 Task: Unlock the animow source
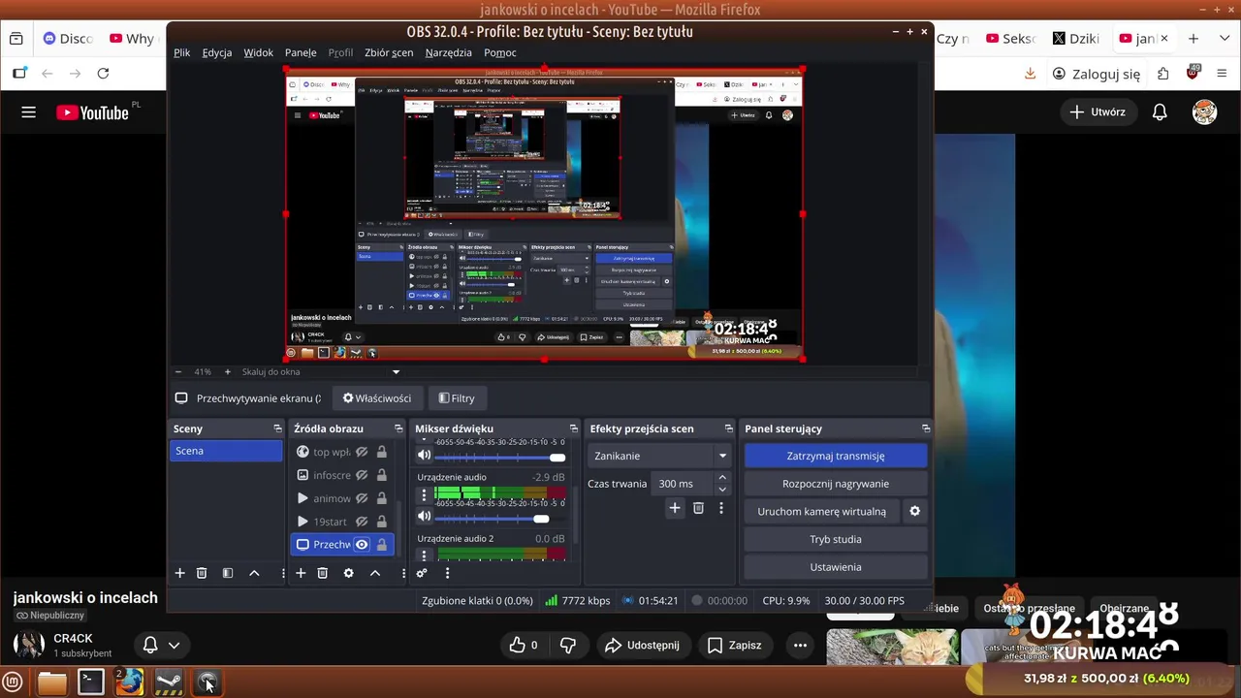(x=382, y=498)
